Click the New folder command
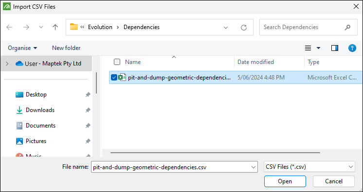This screenshot has height=192, width=363. [66, 48]
